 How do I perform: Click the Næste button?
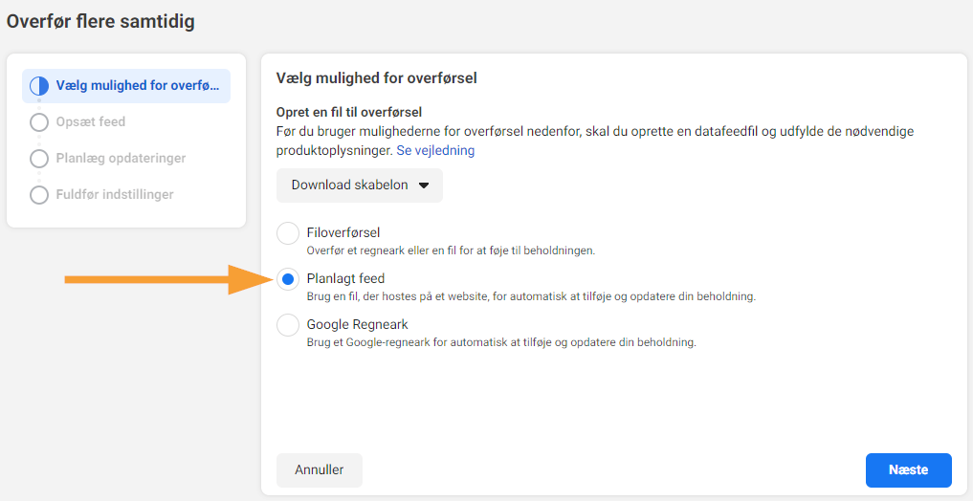click(909, 470)
